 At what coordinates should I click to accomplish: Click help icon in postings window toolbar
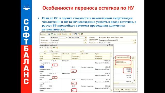[x=57, y=48]
